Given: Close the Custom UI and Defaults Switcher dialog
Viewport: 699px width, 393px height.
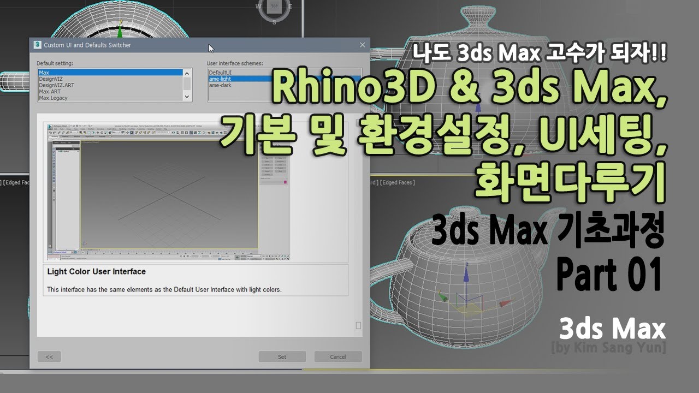Looking at the screenshot, I should point(362,45).
